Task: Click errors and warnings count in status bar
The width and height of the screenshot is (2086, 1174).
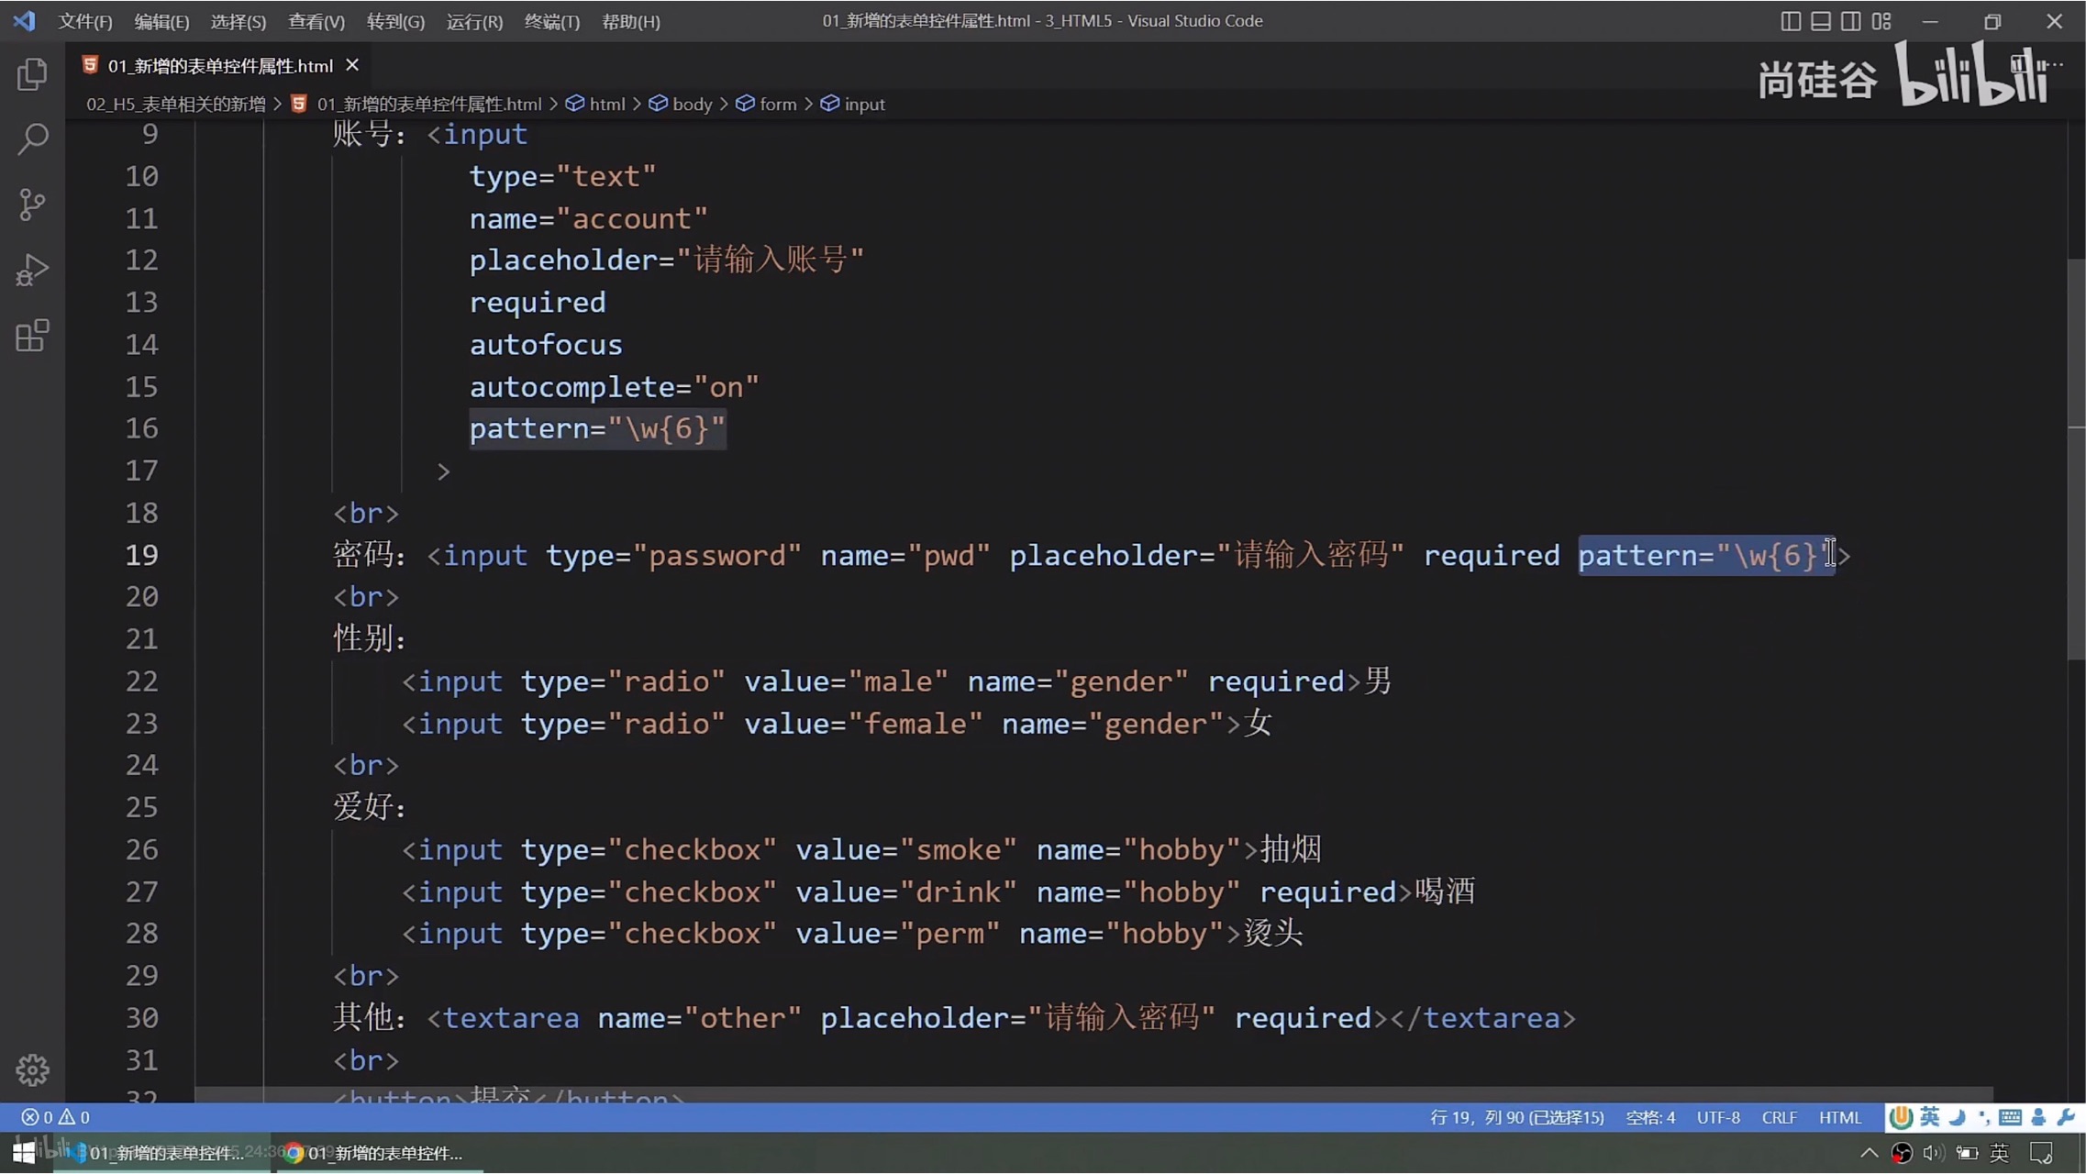Action: [x=55, y=1117]
